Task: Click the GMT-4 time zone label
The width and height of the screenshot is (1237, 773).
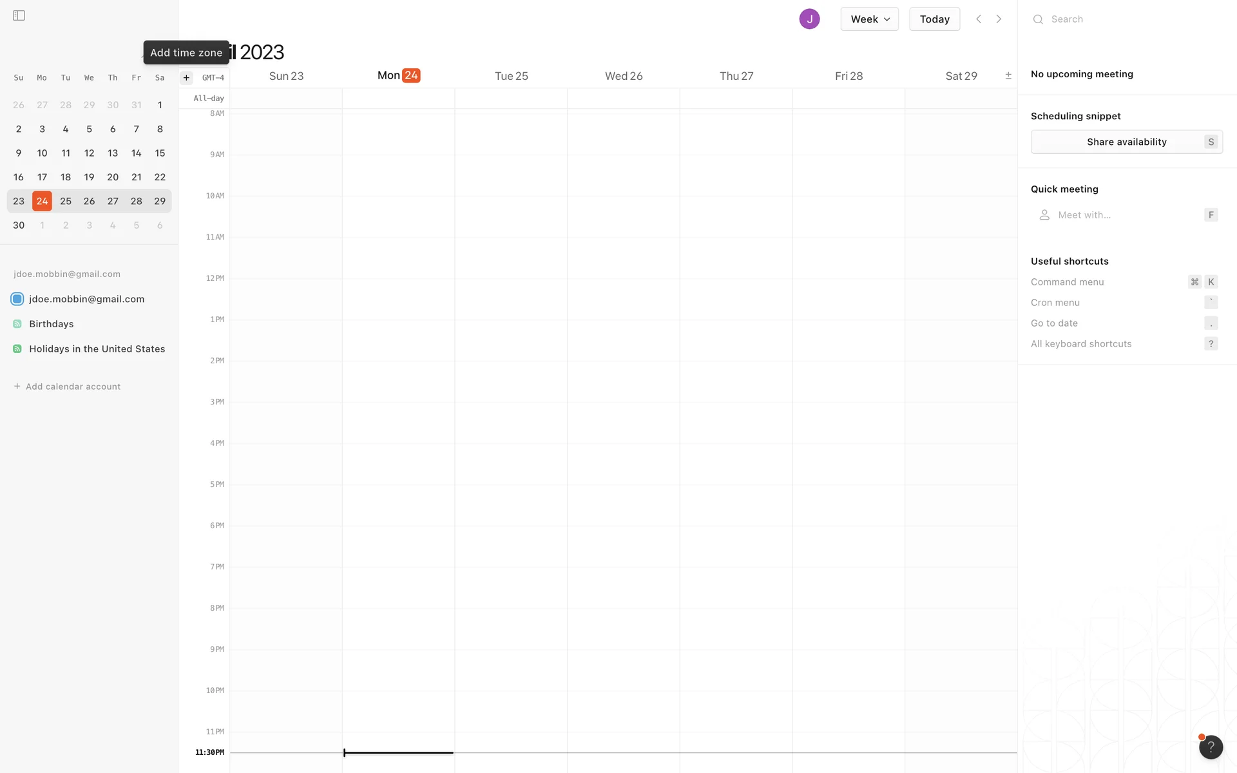Action: pos(213,78)
